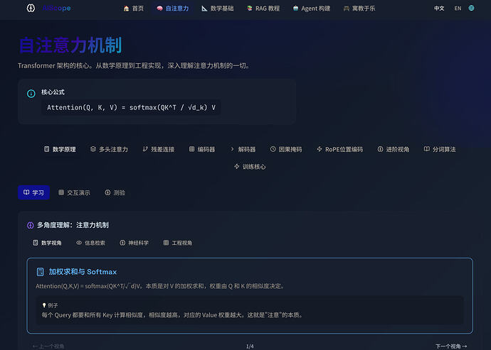Select the 编码器 topic tab
Viewport: 491px width, 350px height.
click(x=202, y=149)
